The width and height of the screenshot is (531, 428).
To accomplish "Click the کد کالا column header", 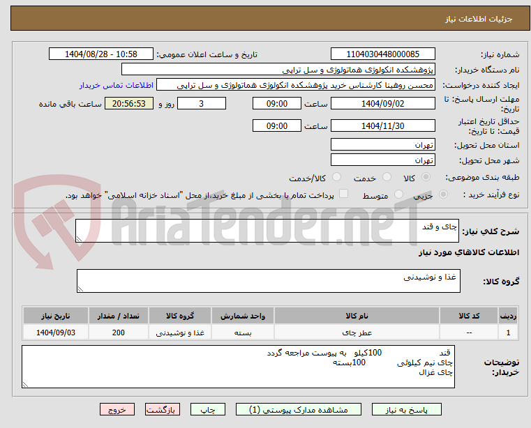I will click(469, 316).
